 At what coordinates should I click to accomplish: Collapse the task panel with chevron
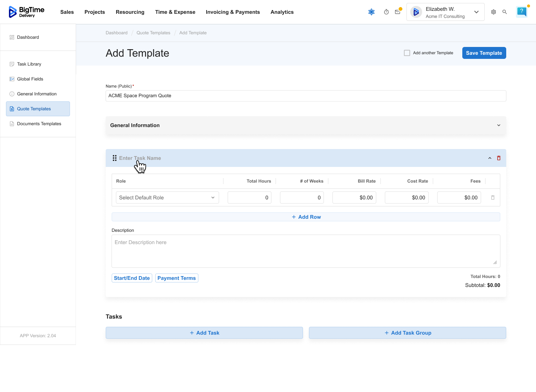[x=490, y=158]
